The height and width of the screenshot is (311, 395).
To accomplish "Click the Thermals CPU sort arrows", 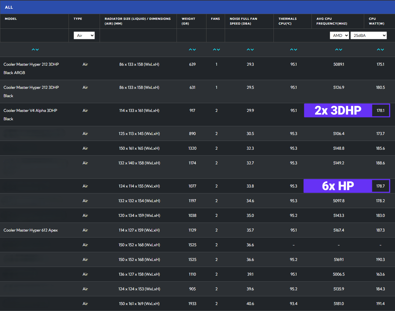I will pos(294,49).
